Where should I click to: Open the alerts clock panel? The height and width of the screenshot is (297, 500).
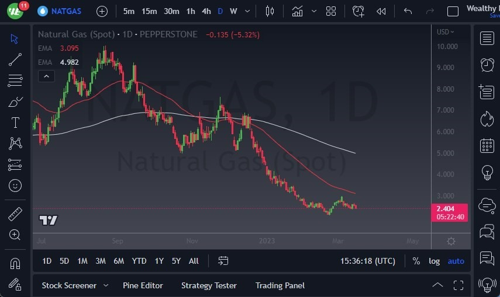coord(487,65)
